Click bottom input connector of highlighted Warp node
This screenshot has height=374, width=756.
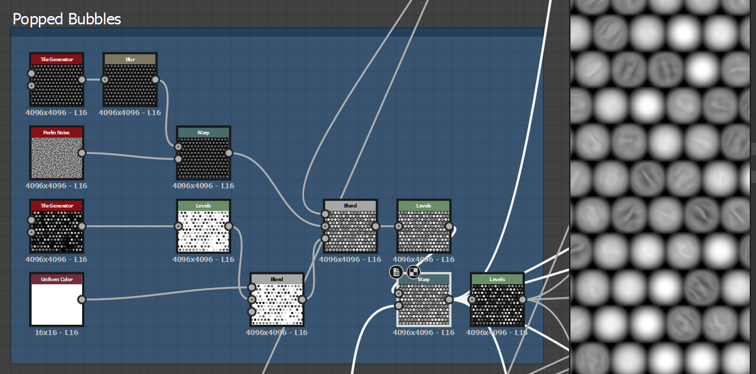(399, 306)
